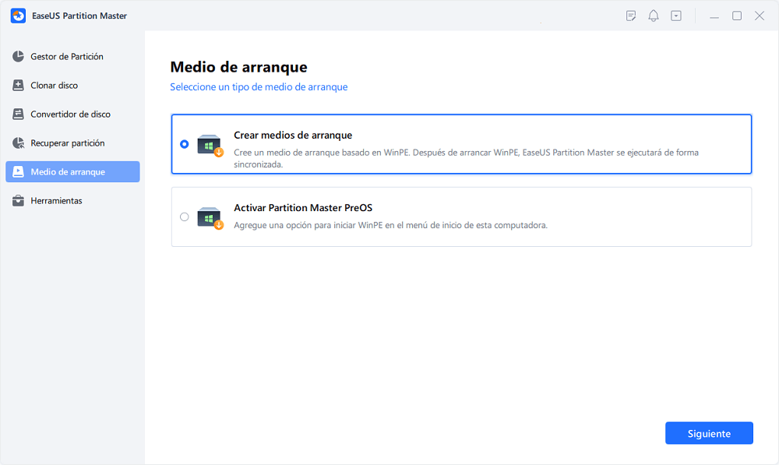Image resolution: width=779 pixels, height=465 pixels.
Task: Click the Recuperar partición sidebar icon
Action: coord(19,143)
